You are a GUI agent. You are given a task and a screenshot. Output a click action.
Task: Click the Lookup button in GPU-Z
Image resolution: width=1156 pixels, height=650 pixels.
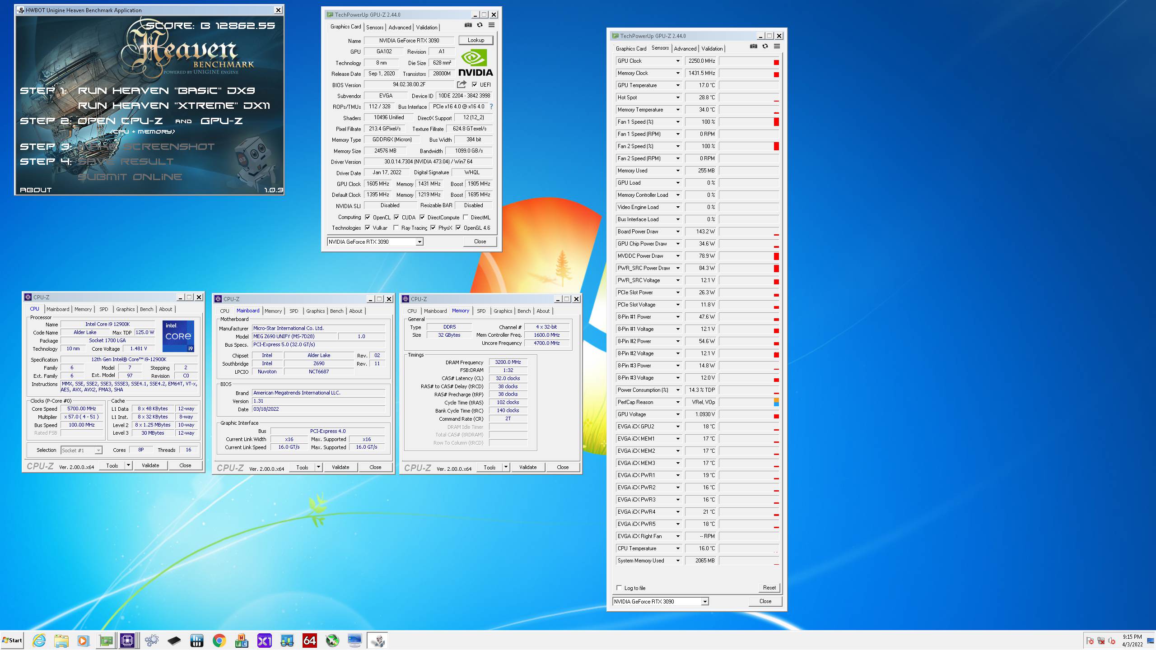[476, 40]
